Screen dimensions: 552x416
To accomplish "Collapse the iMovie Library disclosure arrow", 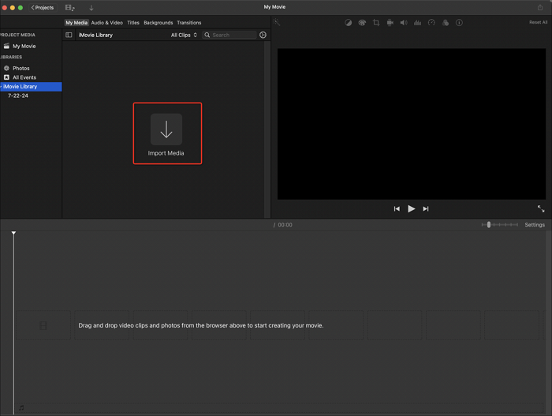I will (x=1, y=86).
